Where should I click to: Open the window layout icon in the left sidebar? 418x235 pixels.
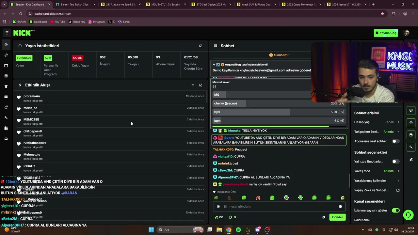(6, 66)
